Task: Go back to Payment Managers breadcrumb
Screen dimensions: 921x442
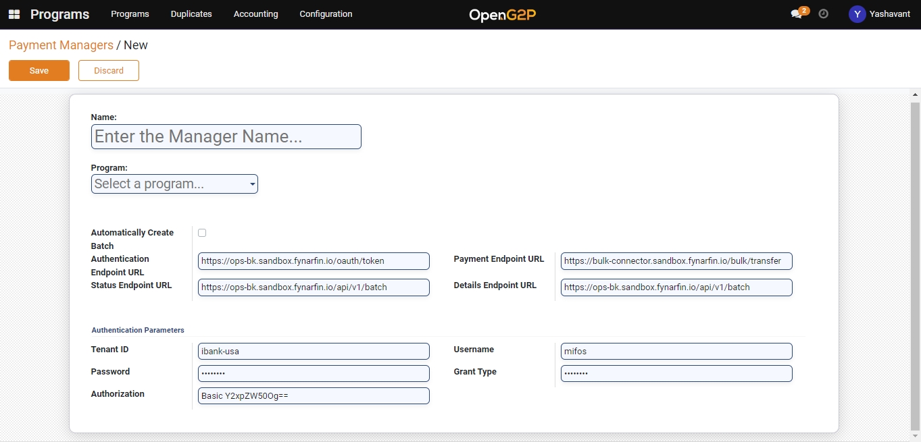Action: pyautogui.click(x=61, y=45)
